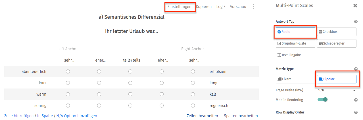Toggle the Mobile Rendering switch
Viewport: 363px width, 120px height.
coord(323,100)
